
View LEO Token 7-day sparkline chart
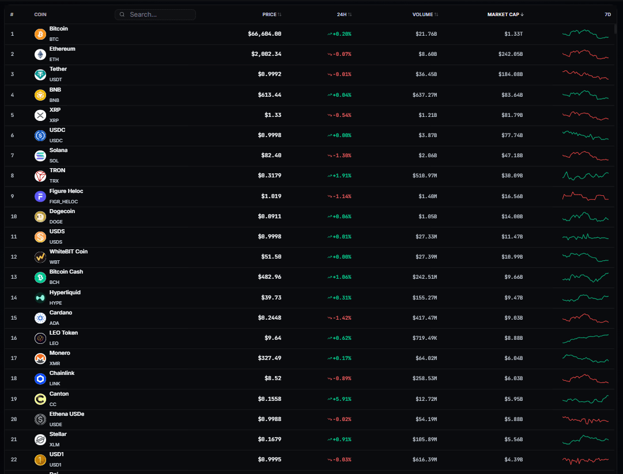(x=586, y=338)
